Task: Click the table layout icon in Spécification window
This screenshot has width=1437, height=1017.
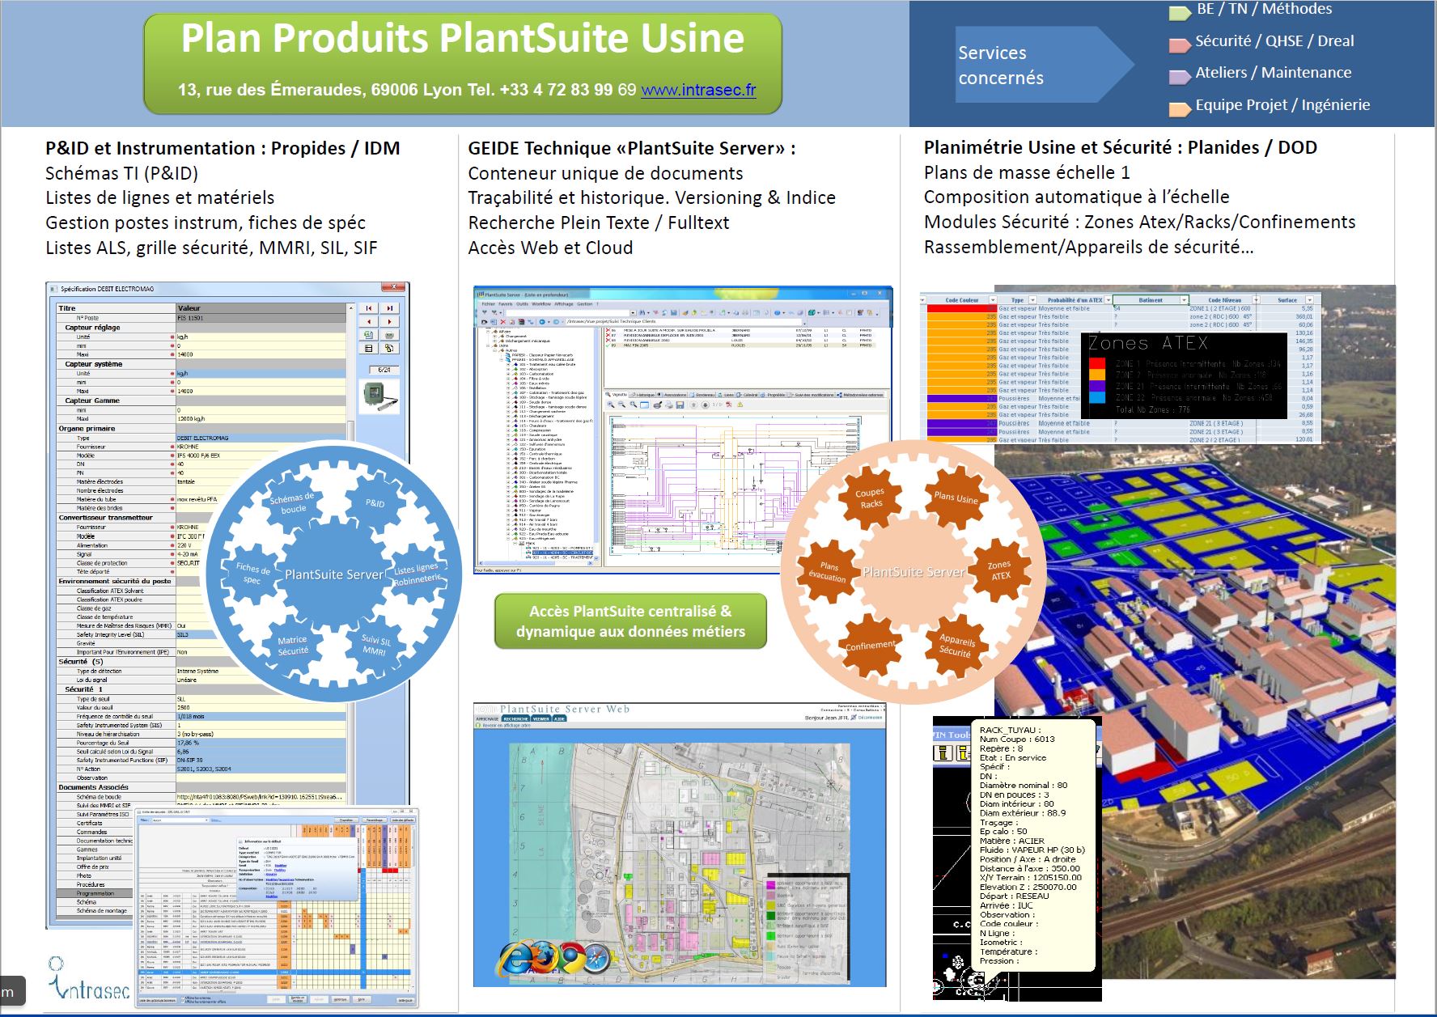Action: [x=368, y=349]
